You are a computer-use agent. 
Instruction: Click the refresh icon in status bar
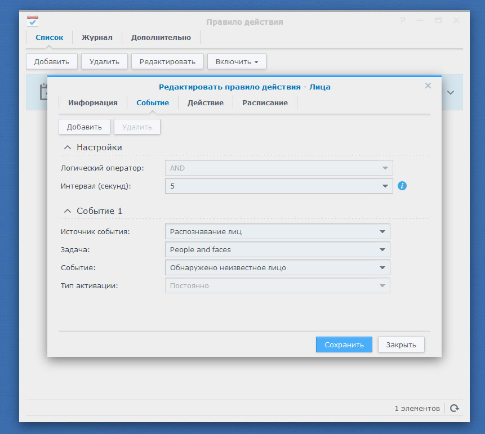click(x=455, y=408)
